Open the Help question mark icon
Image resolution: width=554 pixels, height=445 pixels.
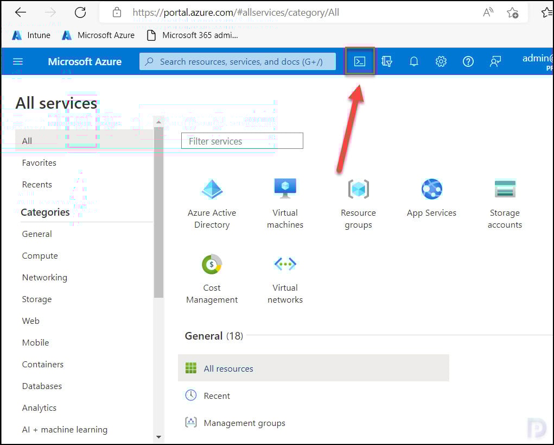(468, 61)
